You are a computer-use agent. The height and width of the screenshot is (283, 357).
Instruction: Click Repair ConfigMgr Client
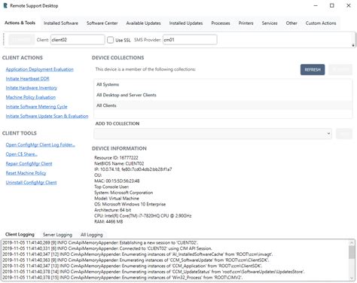point(29,163)
